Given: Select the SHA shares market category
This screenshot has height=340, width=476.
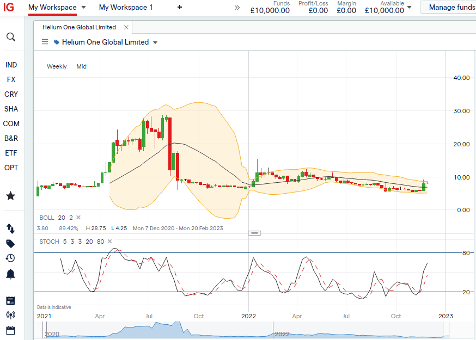Looking at the screenshot, I should pos(11,109).
